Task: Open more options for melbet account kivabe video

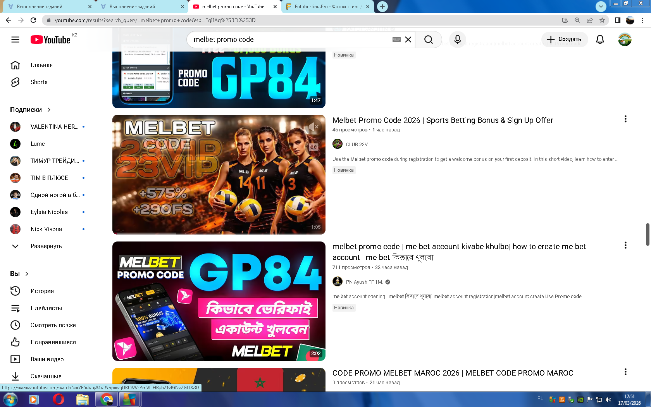Action: pos(625,245)
